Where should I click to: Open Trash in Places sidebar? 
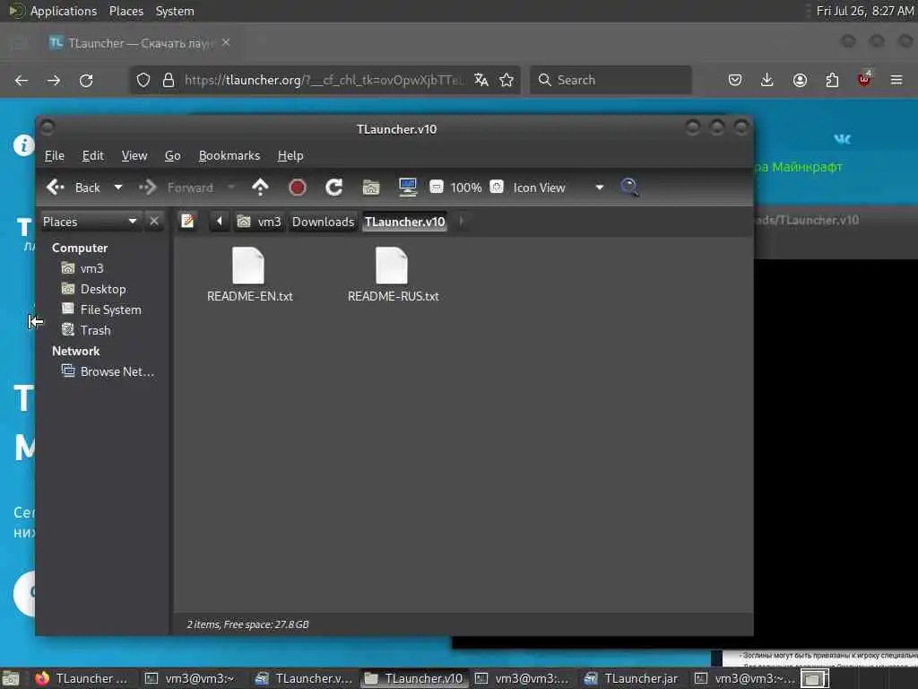86,330
